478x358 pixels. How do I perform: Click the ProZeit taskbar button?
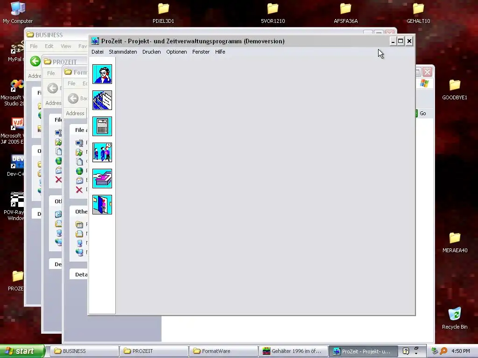(x=363, y=351)
